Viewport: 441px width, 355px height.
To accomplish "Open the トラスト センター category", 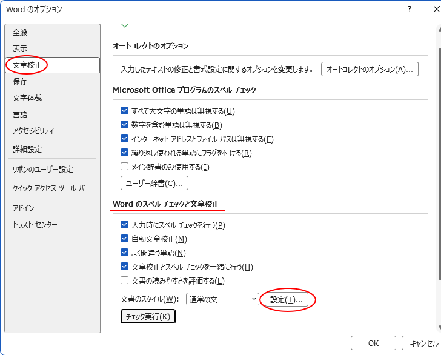I will coord(52,225).
